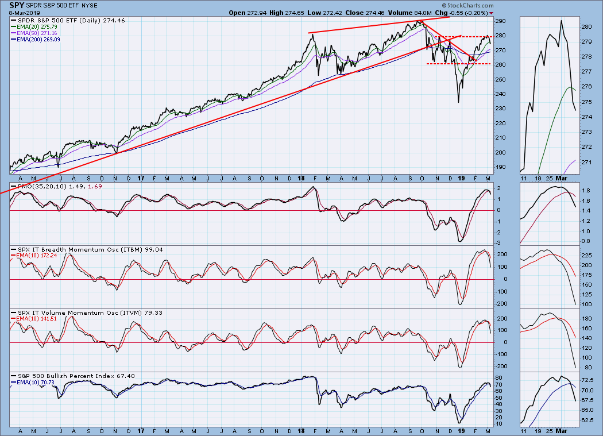603x436 pixels.
Task: Click the 225 label in ITBM zoom panel
Action: coord(586,256)
